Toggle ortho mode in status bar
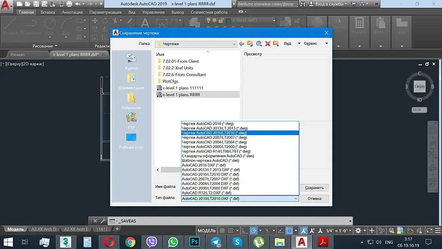Image resolution: width=442 pixels, height=249 pixels. 245,230
